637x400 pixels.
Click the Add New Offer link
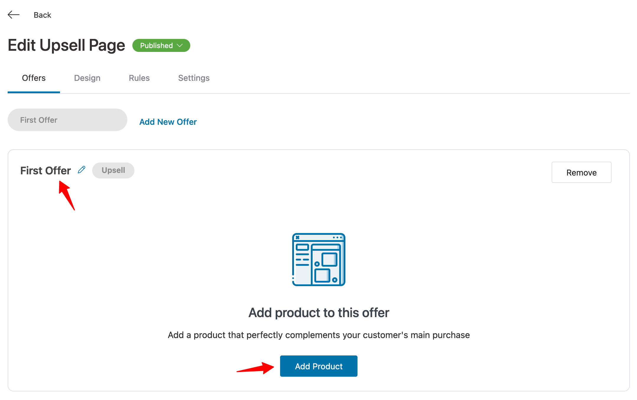pyautogui.click(x=168, y=122)
